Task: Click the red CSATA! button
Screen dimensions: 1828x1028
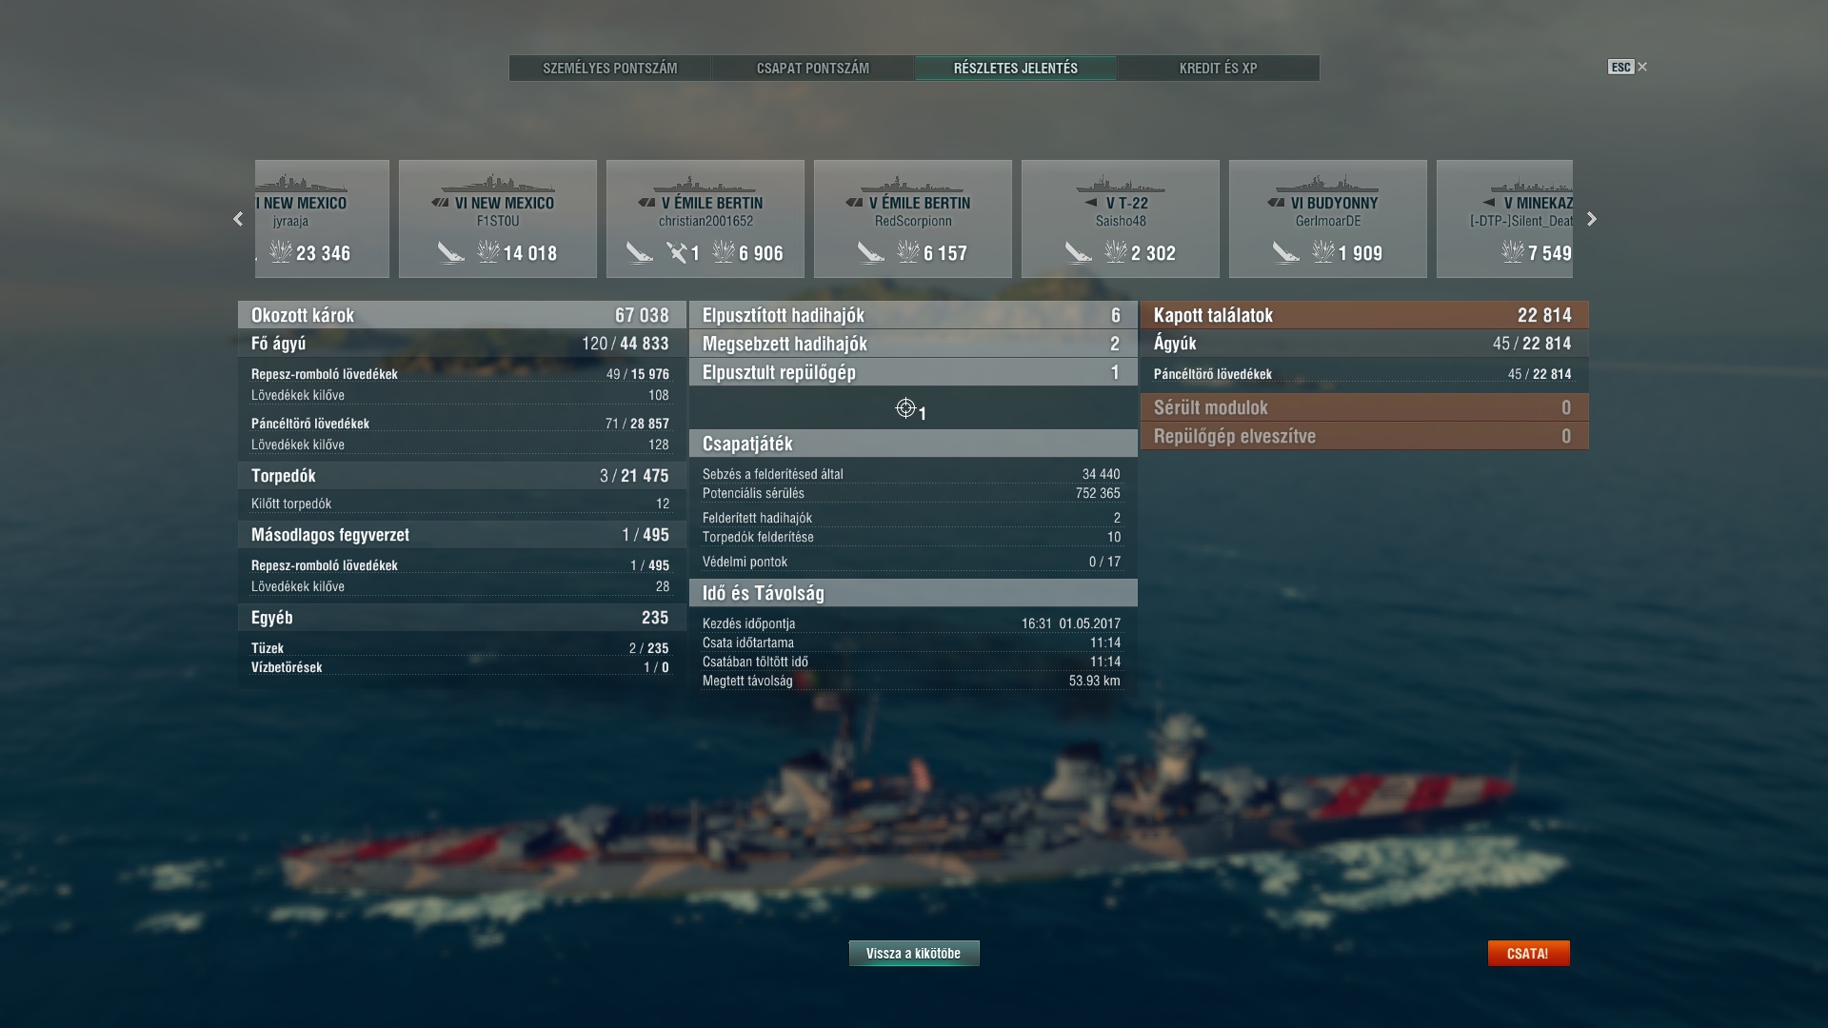Action: [1528, 953]
